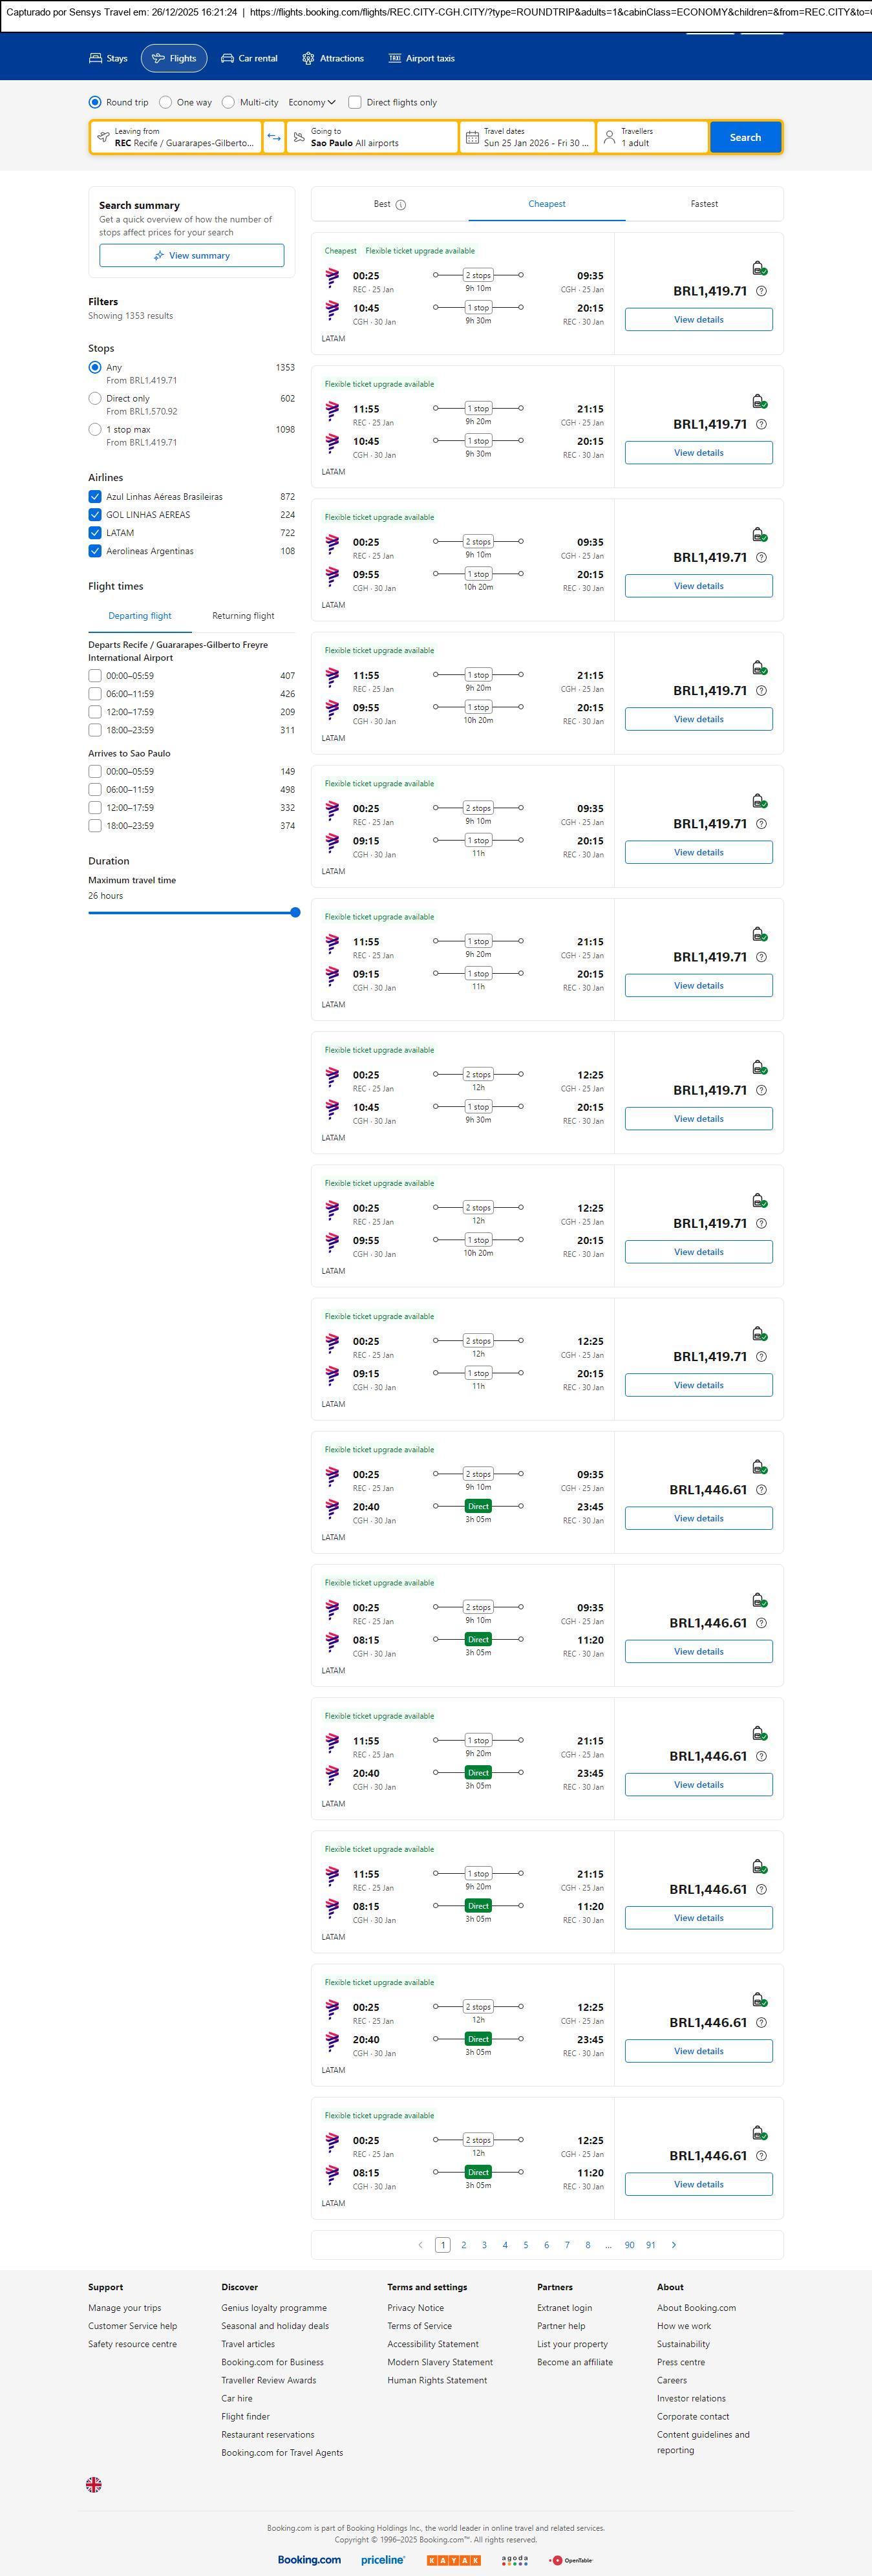Image resolution: width=872 pixels, height=2576 pixels.
Task: Click the swap origin and destination arrows icon
Action: pos(274,137)
